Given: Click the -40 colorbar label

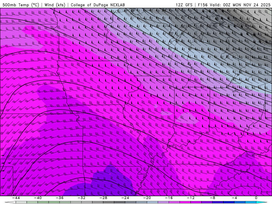Looking at the screenshot, I should pos(38,198).
